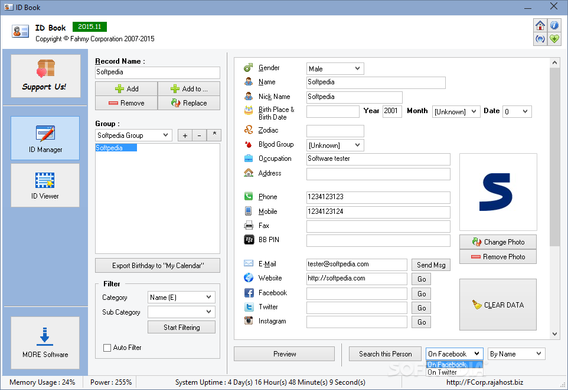The height and width of the screenshot is (390, 568).
Task: Click the birthday cake Birth Date icon
Action: pos(249,110)
